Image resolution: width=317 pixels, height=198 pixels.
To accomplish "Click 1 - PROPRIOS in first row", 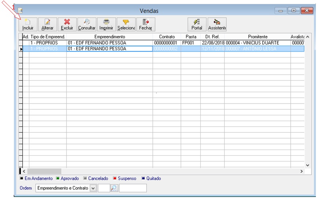I will (48, 43).
